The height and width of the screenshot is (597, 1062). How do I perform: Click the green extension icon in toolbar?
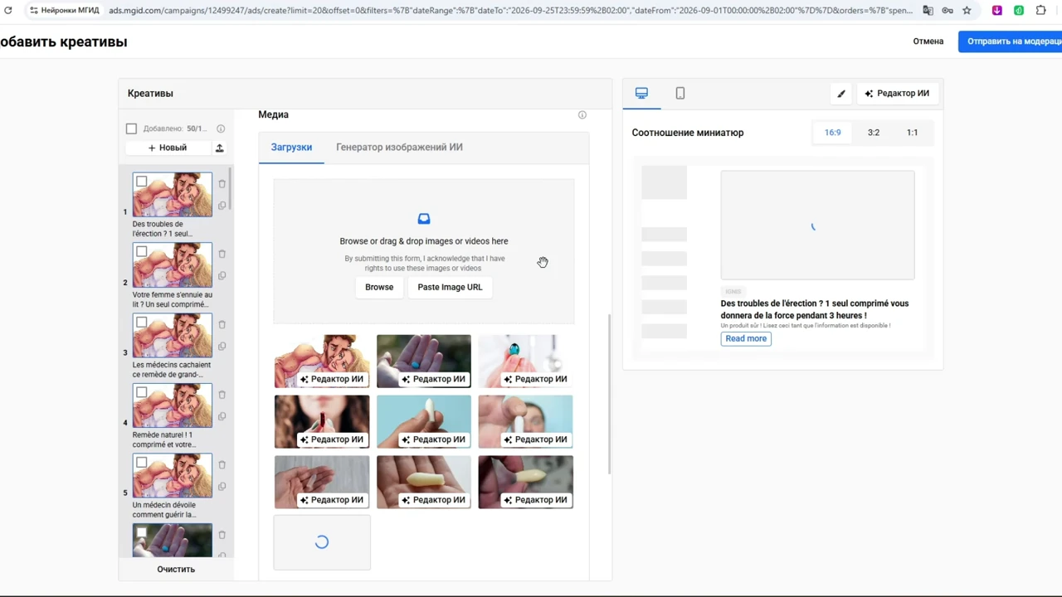coord(1019,11)
